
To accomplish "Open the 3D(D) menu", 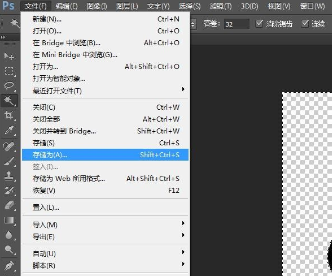I will tap(249, 6).
